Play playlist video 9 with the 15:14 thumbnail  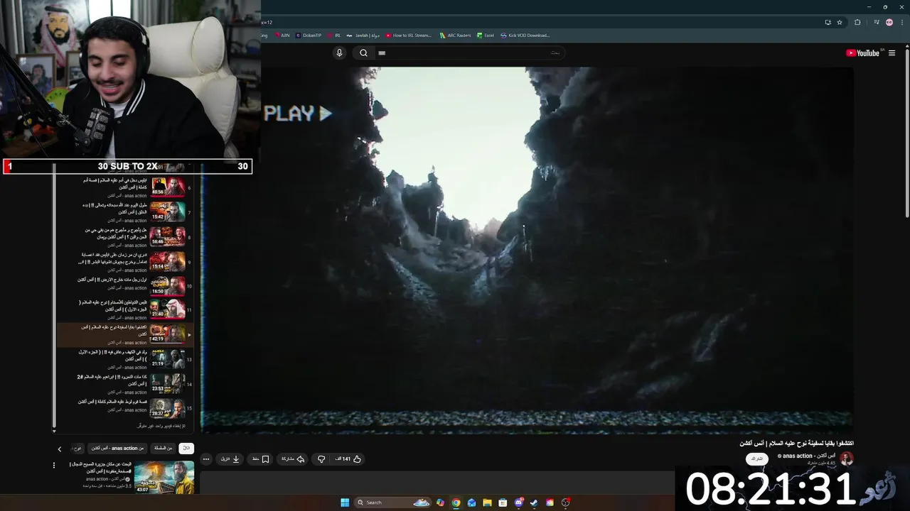(x=168, y=261)
